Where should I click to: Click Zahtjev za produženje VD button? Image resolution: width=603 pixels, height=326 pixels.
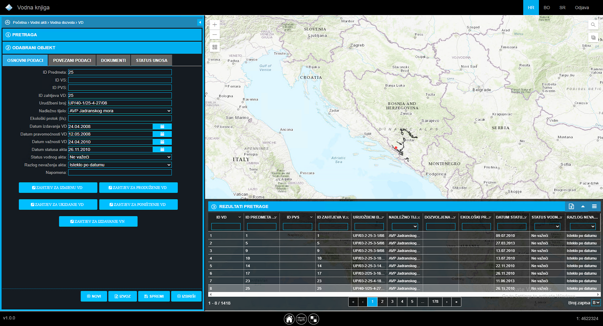(x=138, y=188)
